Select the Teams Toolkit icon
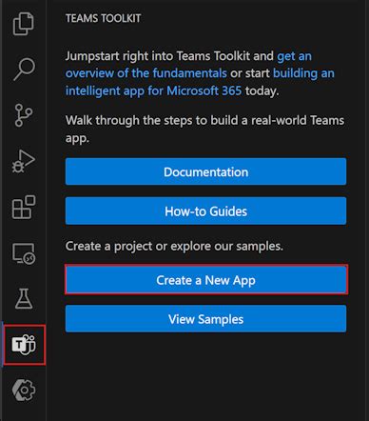Viewport: 369px width, 421px height. 24,345
